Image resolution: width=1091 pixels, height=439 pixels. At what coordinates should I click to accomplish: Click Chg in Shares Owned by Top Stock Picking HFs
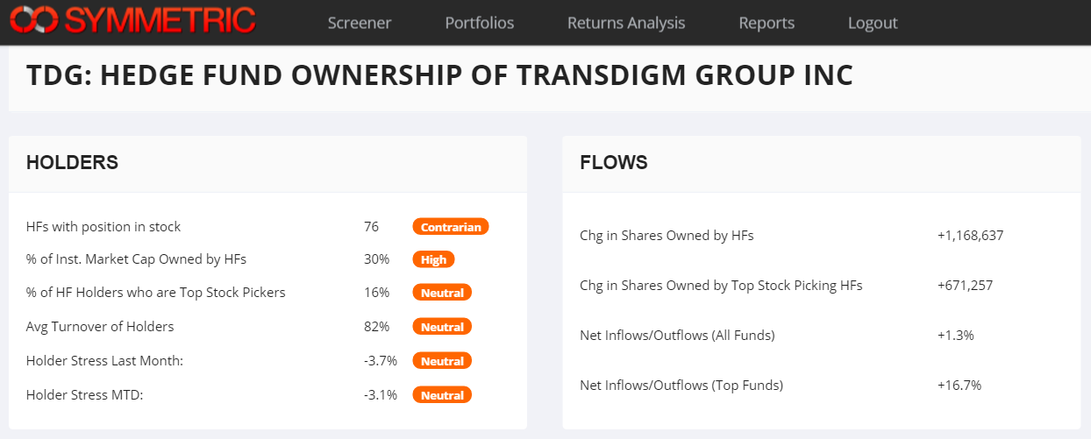tap(721, 286)
